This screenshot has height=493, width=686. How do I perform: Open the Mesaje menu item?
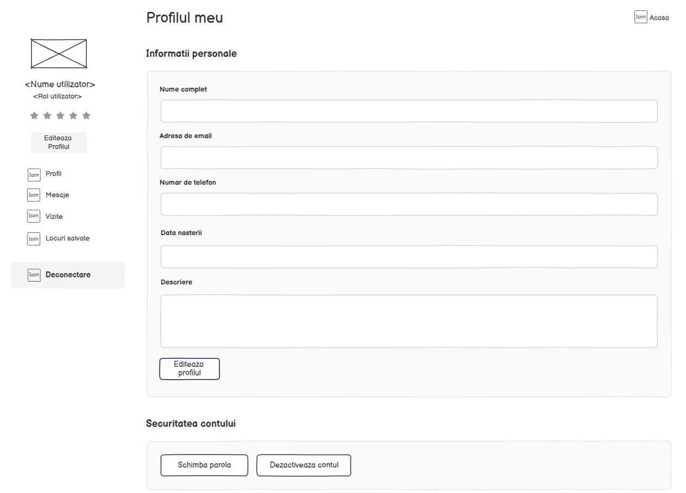point(57,195)
